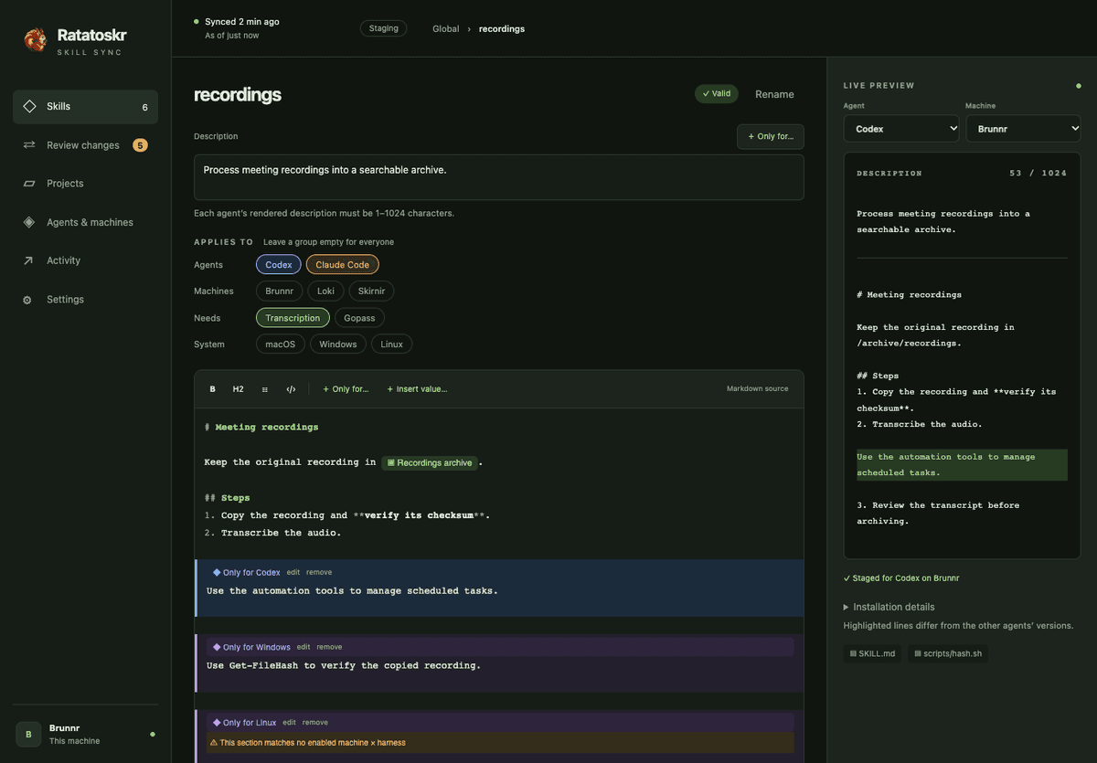Image resolution: width=1097 pixels, height=763 pixels.
Task: Toggle the Brunnr machine chip
Action: point(280,291)
